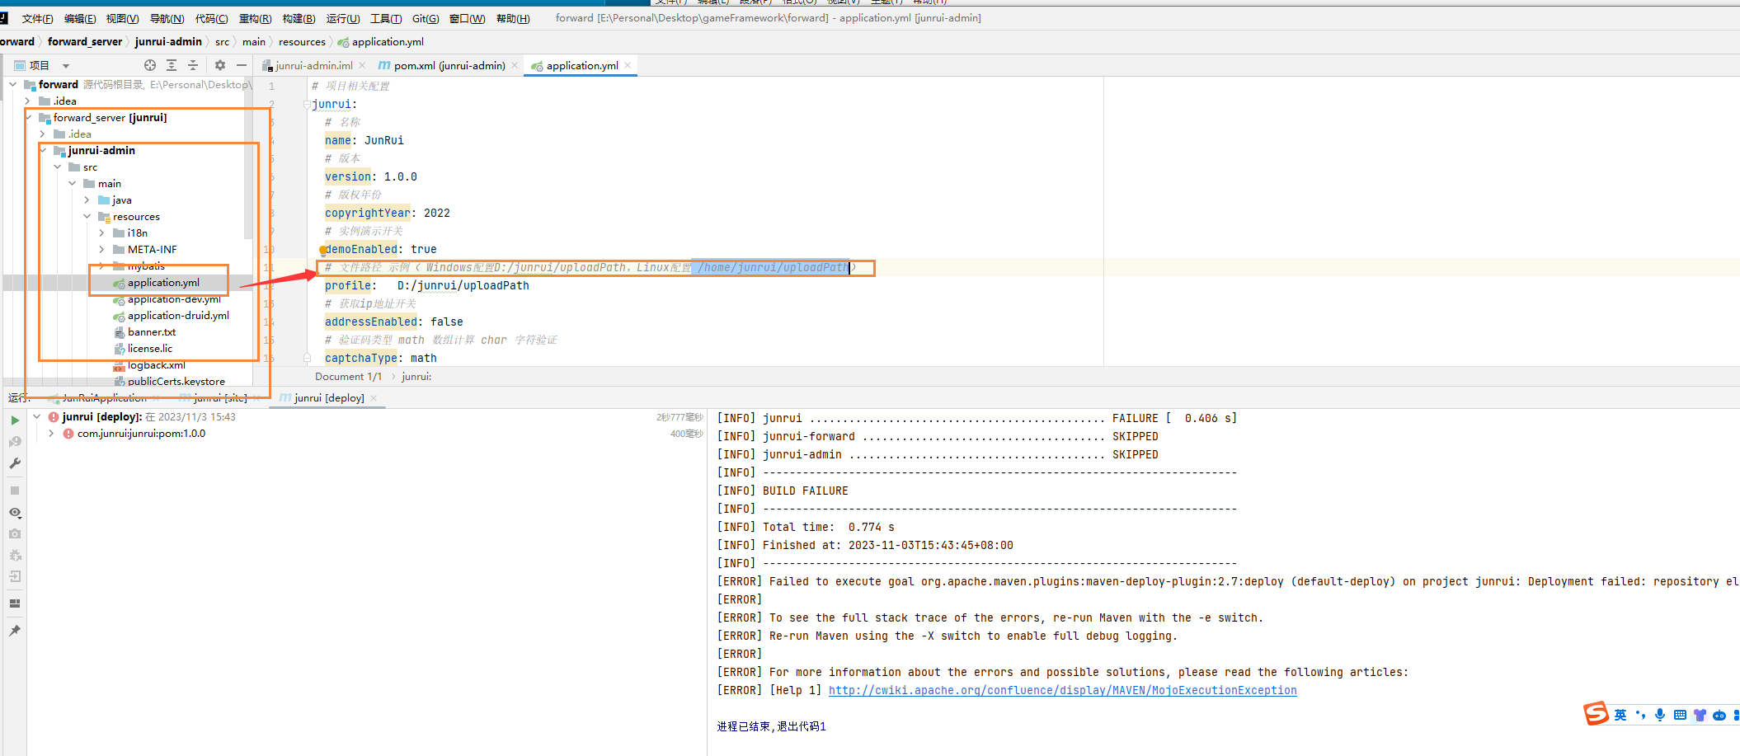Click Sogou input method S icon
The width and height of the screenshot is (1740, 756).
1596,713
